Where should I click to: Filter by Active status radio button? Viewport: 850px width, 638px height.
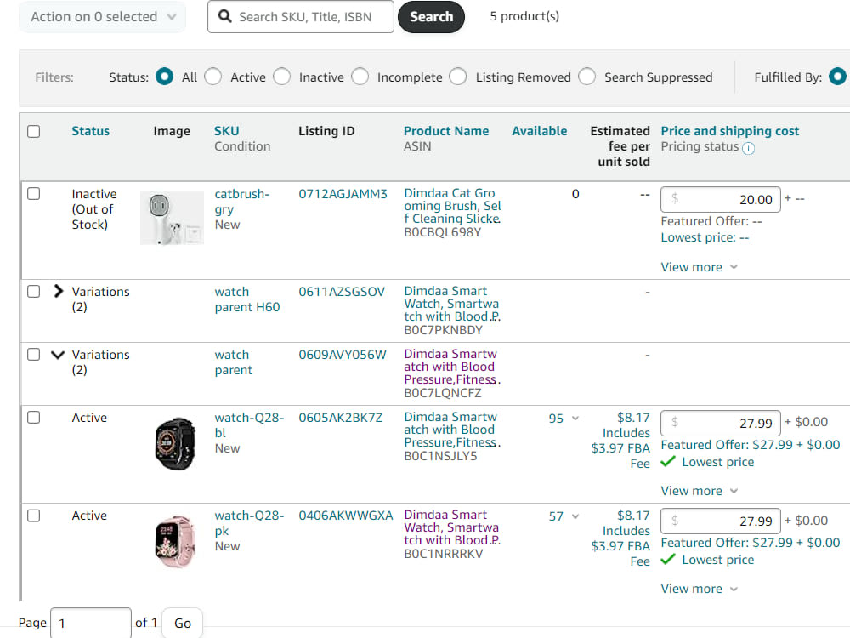pos(213,77)
